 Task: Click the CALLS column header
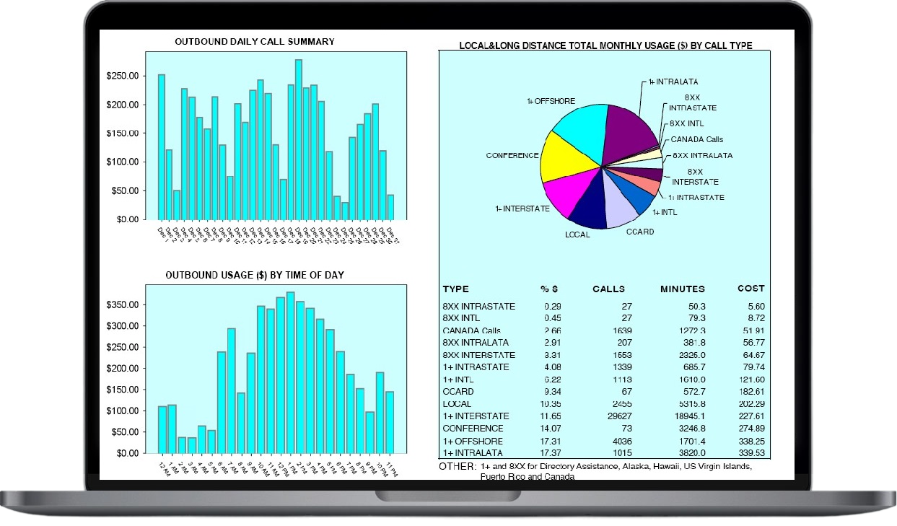point(608,289)
